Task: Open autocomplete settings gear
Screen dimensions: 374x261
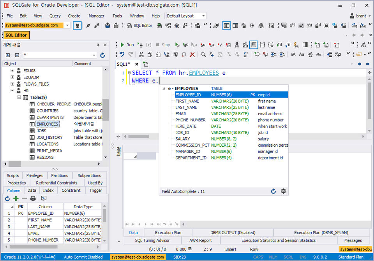Action: (283, 191)
